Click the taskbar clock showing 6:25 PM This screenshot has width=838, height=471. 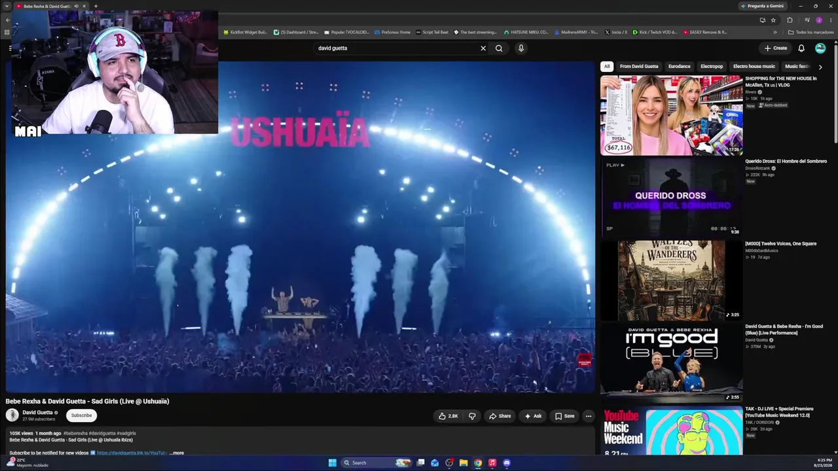[823, 462]
